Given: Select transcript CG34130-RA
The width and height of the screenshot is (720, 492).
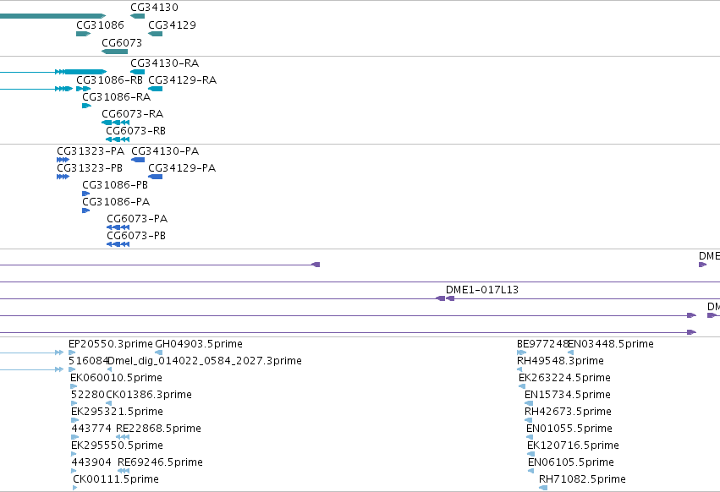Looking at the screenshot, I should pos(137,72).
